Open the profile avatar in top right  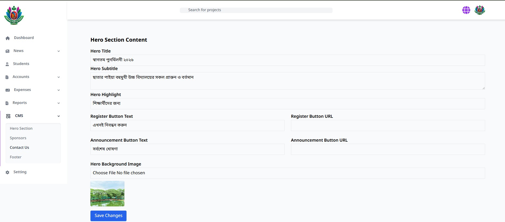480,10
